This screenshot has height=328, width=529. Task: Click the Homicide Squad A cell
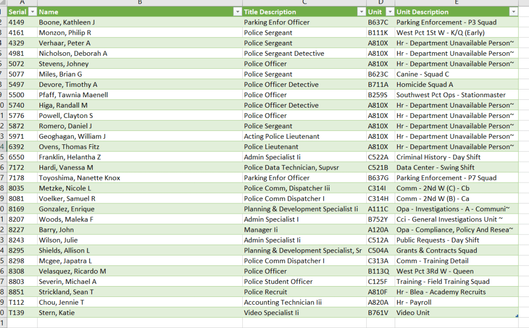pos(425,84)
